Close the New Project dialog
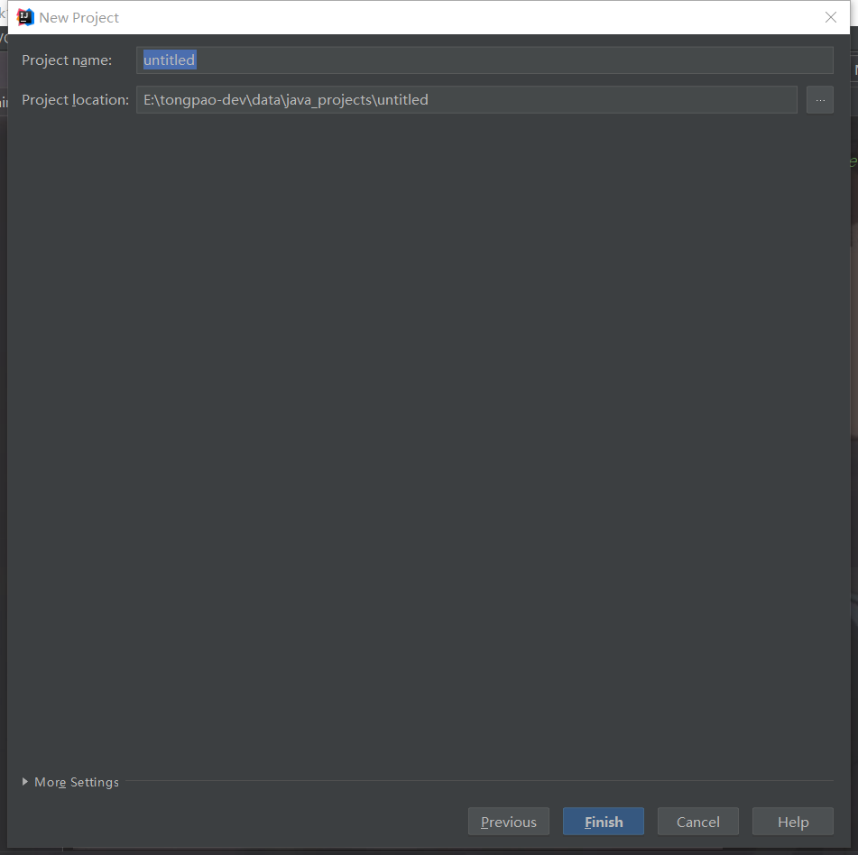 (830, 17)
